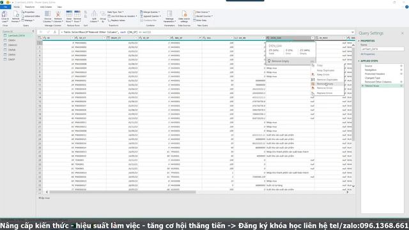
Task: Click the vertical scrollbar down arrow
Action: 353,186
